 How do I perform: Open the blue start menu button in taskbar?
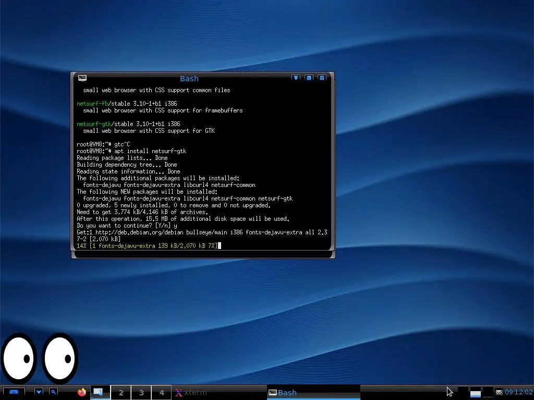point(14,392)
